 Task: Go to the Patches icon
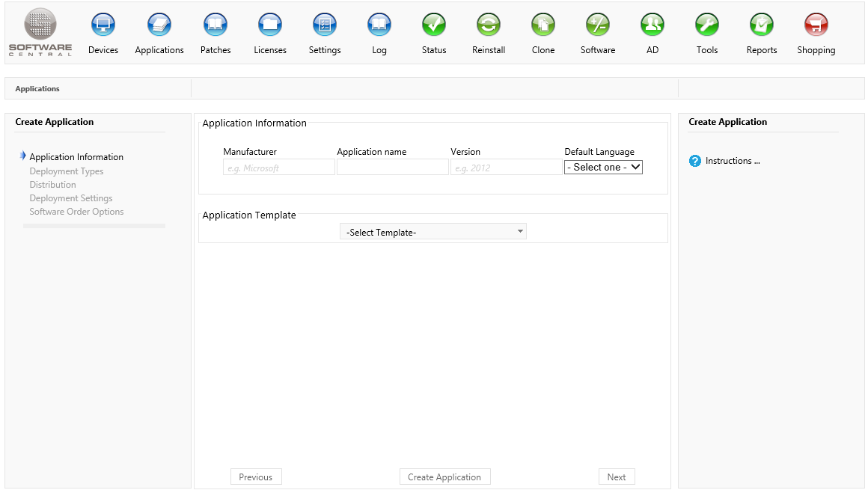(x=216, y=25)
